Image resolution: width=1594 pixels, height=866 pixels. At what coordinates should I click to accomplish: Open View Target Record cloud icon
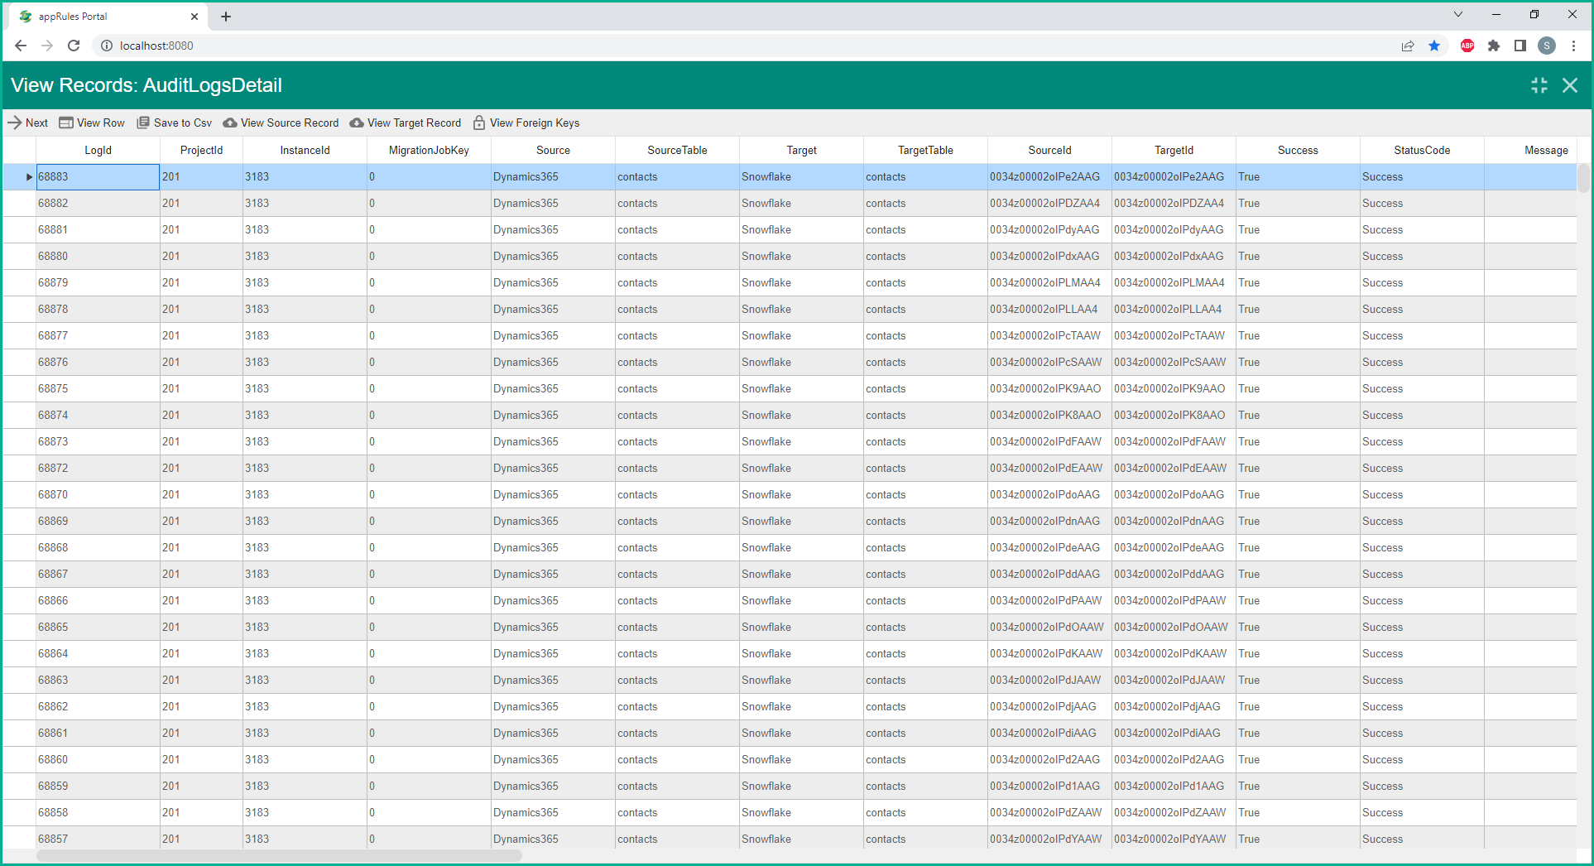357,123
